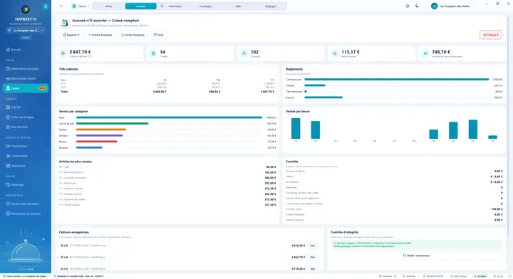This screenshot has width=513, height=279.
Task: Select the Journée tab
Action: [x=140, y=6]
